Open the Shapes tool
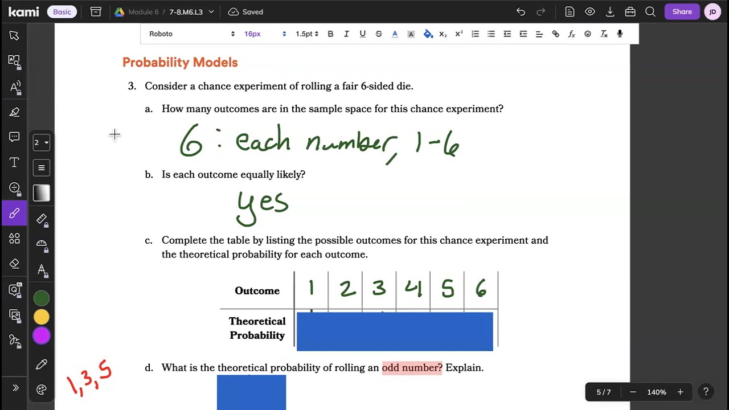 pyautogui.click(x=14, y=239)
